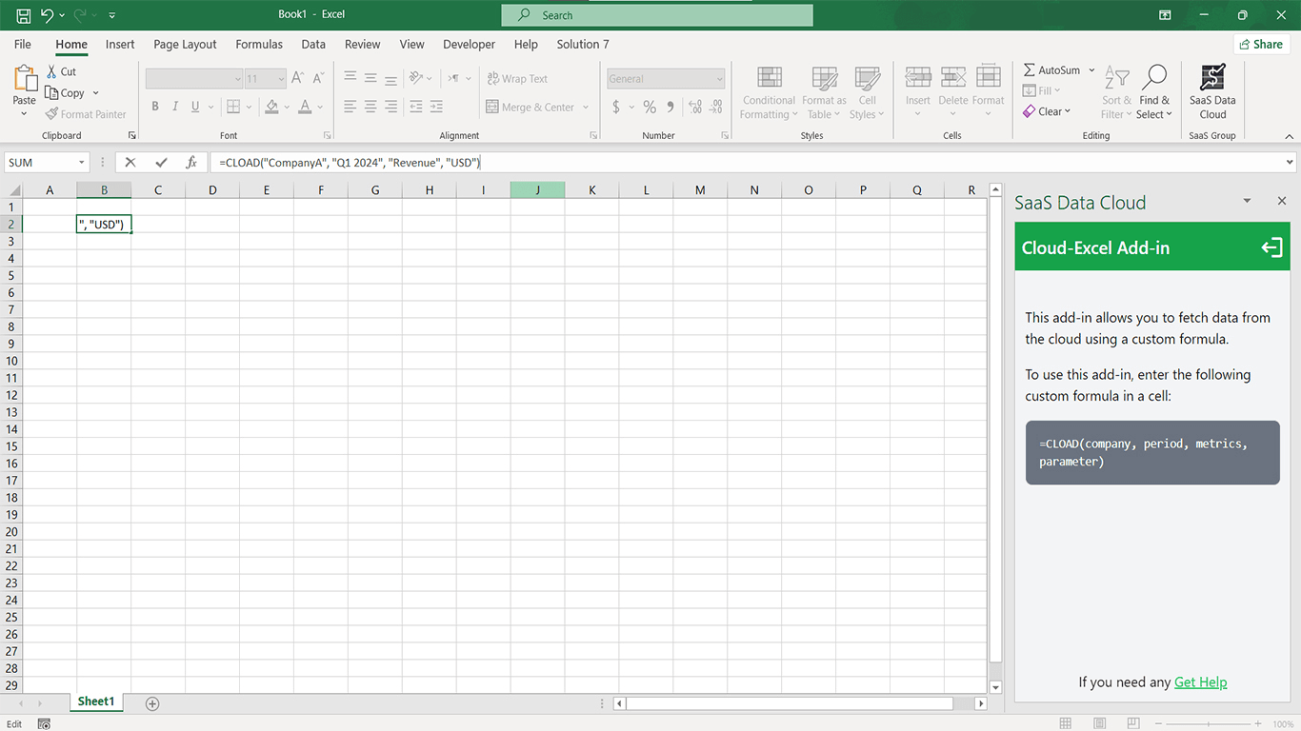Center the text horizontally
The width and height of the screenshot is (1301, 731).
(x=370, y=107)
